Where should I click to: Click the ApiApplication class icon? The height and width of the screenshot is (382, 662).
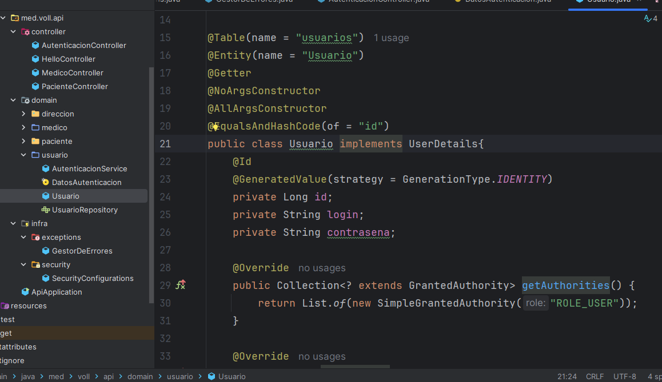(x=25, y=292)
